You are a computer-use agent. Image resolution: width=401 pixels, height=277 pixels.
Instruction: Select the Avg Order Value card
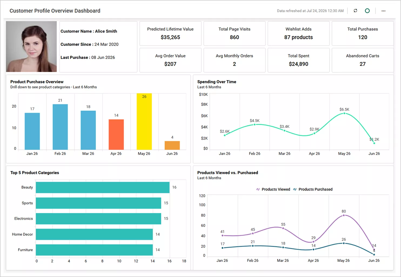(170, 60)
